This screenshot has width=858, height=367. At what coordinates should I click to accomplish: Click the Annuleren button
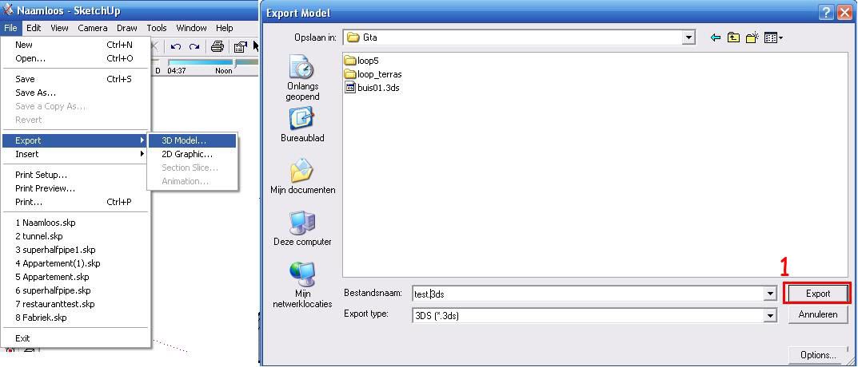(818, 315)
